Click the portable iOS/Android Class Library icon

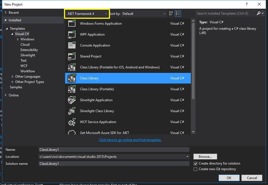point(72,67)
